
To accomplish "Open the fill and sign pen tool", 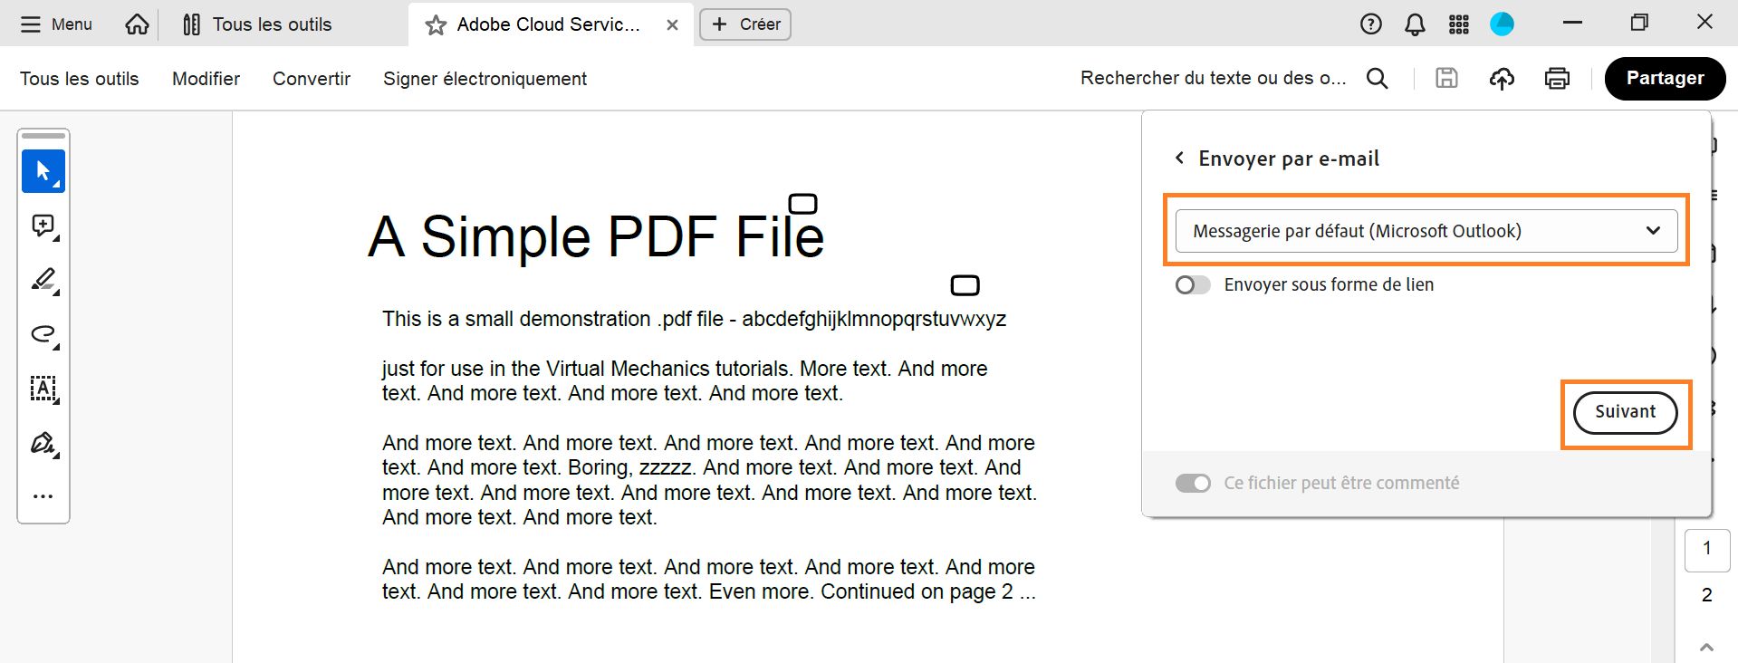I will click(43, 443).
